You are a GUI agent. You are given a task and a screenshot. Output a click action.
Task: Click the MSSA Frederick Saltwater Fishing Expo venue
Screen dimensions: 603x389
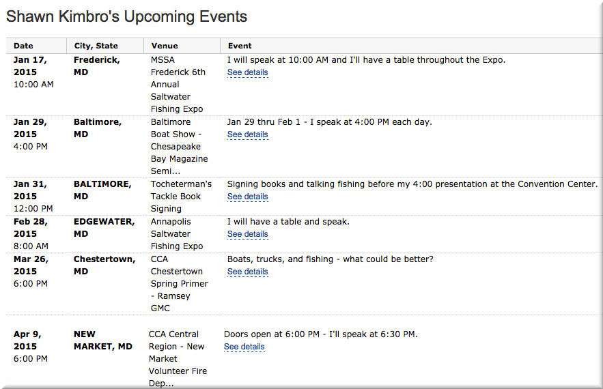click(x=178, y=85)
